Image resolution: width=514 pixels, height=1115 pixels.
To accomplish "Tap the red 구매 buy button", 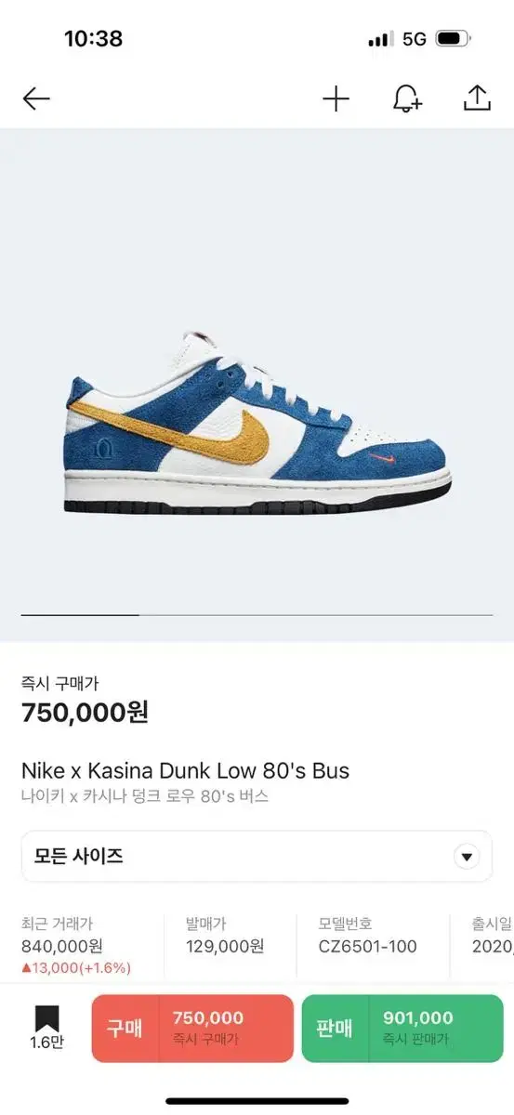I will click(x=192, y=1028).
